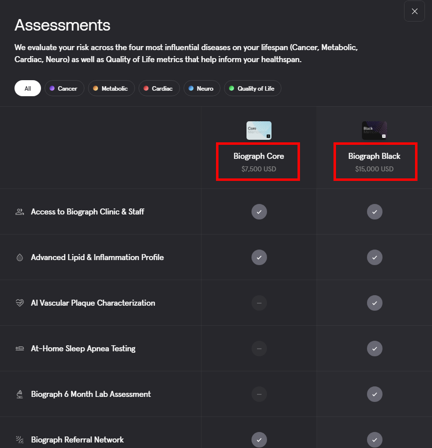Click Black checkmark for At-Home Sleep Apnea Testing
Image resolution: width=432 pixels, height=448 pixels.
(x=374, y=349)
